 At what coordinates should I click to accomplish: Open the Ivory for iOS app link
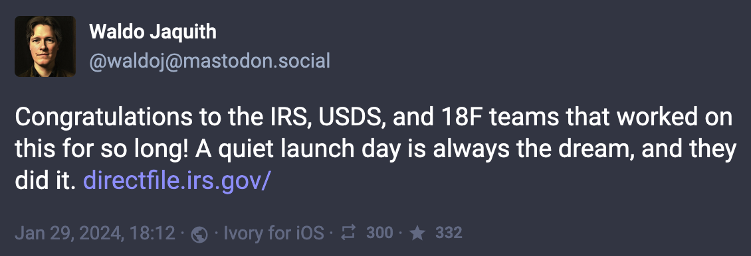coord(274,233)
